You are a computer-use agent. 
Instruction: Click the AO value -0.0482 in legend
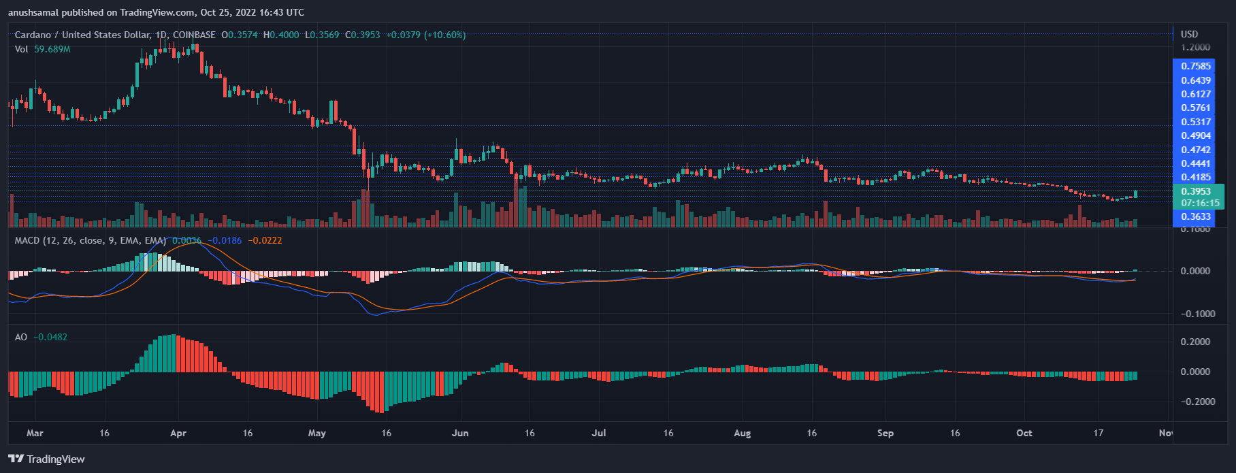(51, 337)
